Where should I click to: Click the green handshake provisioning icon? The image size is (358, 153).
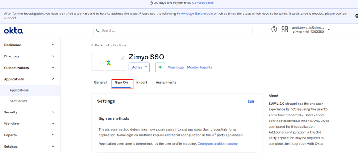[x=160, y=67]
